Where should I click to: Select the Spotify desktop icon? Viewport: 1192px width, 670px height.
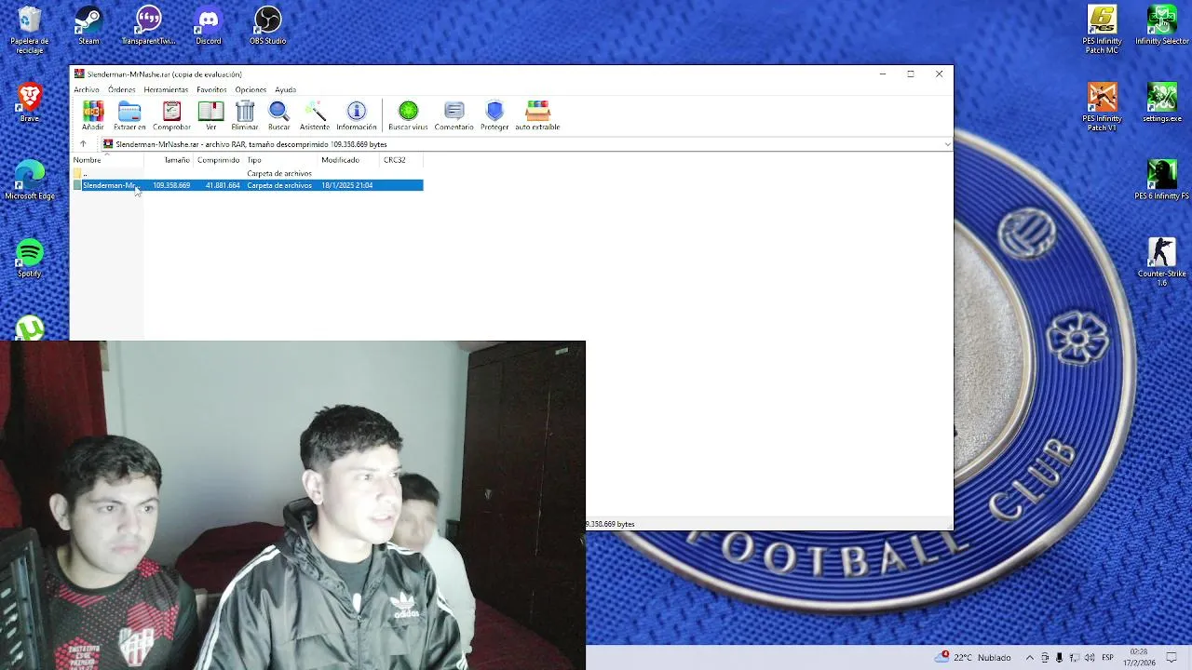point(30,259)
